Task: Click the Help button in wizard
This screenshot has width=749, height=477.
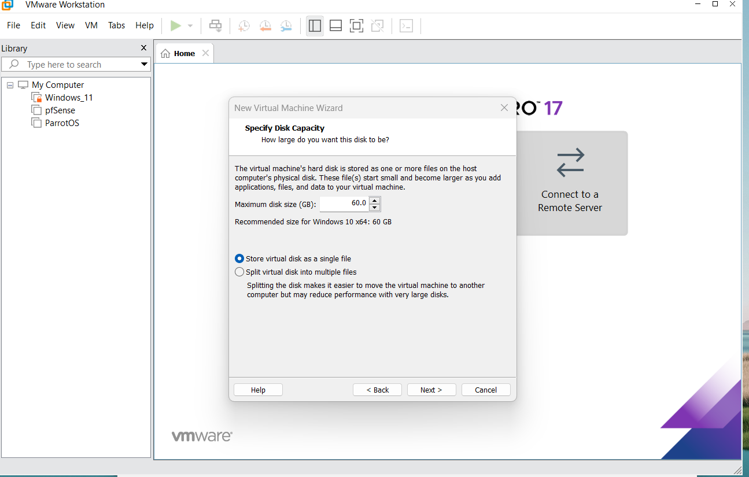Action: click(x=258, y=390)
